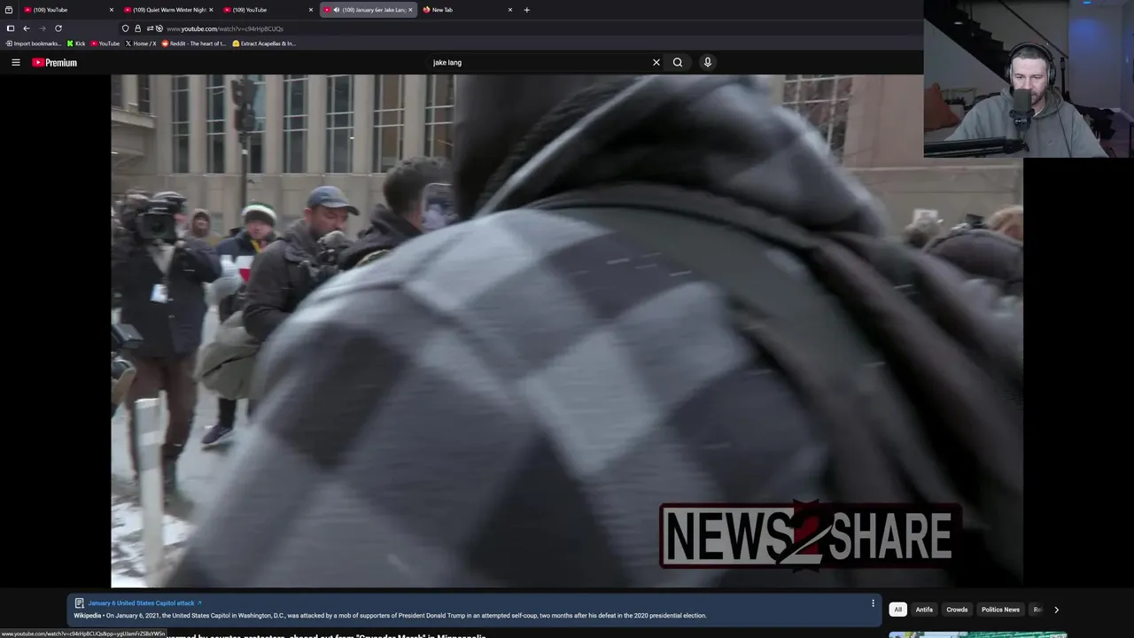This screenshot has height=638, width=1134.
Task: Close the New Tab tab
Action: click(510, 10)
